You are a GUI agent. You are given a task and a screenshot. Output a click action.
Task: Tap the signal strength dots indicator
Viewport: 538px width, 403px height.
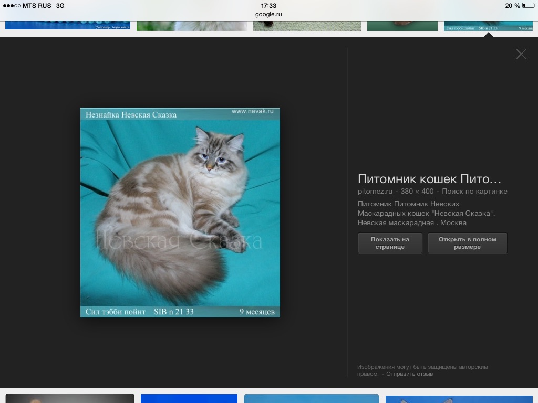(12, 6)
